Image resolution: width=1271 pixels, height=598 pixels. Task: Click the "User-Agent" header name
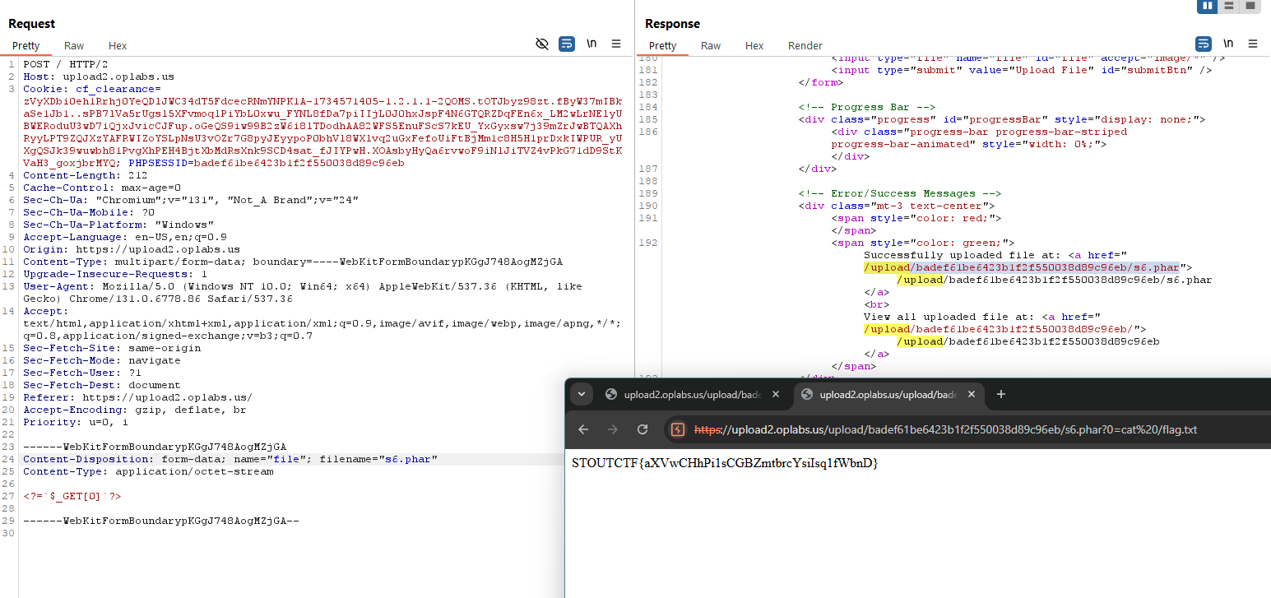click(x=56, y=286)
